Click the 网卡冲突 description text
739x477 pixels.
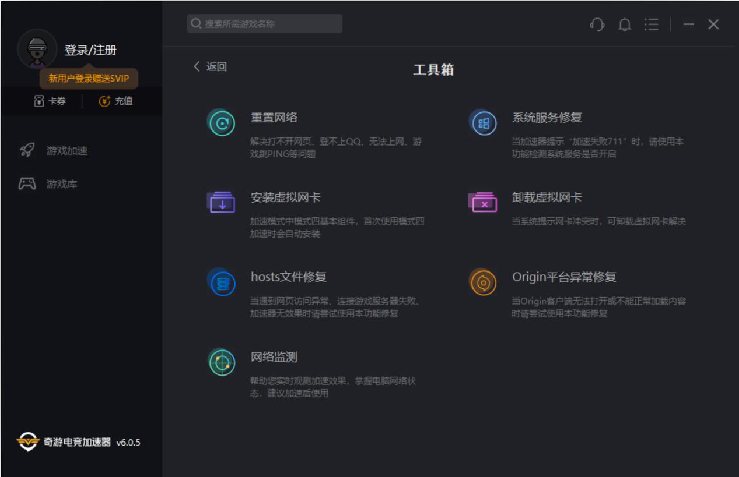[x=599, y=221]
